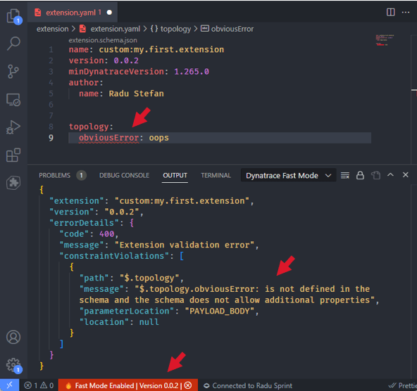The width and height of the screenshot is (417, 391).
Task: Open Dynatrace Fast Mode output channel dropdown
Action: [288, 176]
